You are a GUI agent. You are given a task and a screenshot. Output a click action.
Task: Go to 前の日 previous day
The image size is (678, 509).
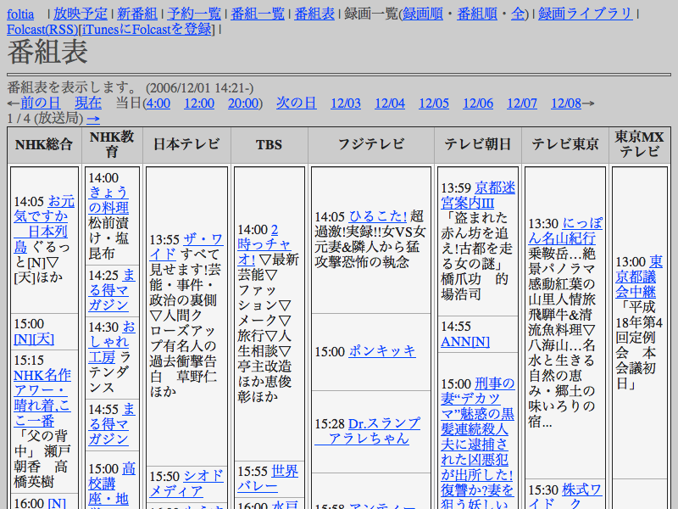coord(41,103)
